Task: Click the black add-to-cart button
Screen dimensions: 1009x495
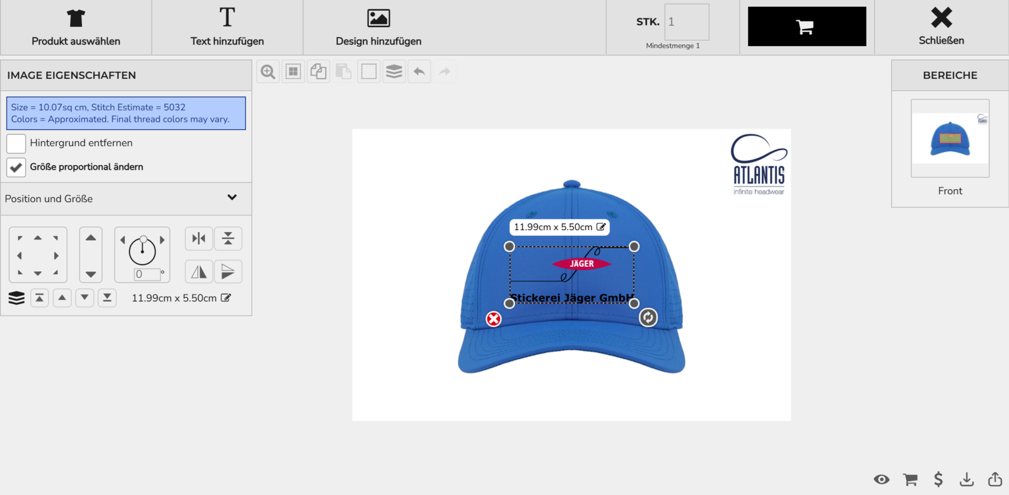Action: pyautogui.click(x=807, y=26)
